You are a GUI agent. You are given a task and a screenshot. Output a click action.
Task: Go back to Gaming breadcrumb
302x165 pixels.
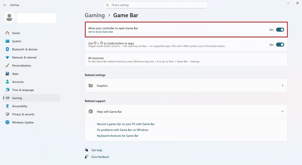pyautogui.click(x=95, y=15)
